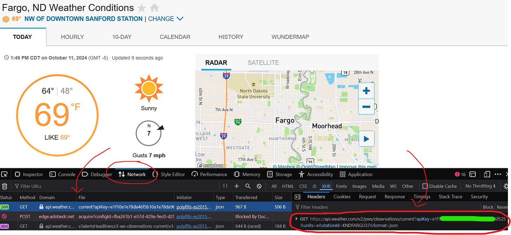Open the Accessibility panel
The image size is (511, 235).
pos(316,174)
